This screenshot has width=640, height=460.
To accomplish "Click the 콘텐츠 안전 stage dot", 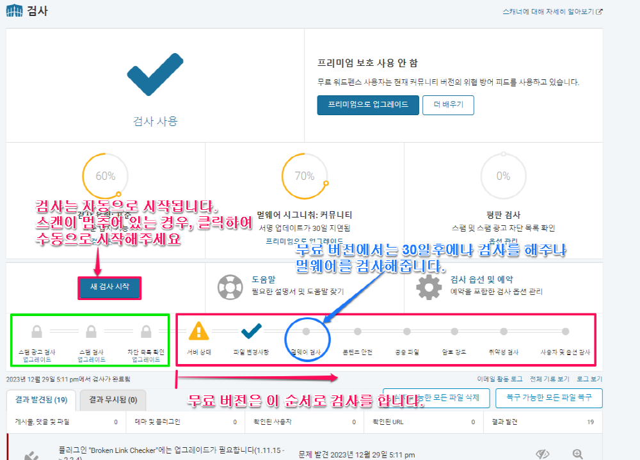I will click(358, 331).
